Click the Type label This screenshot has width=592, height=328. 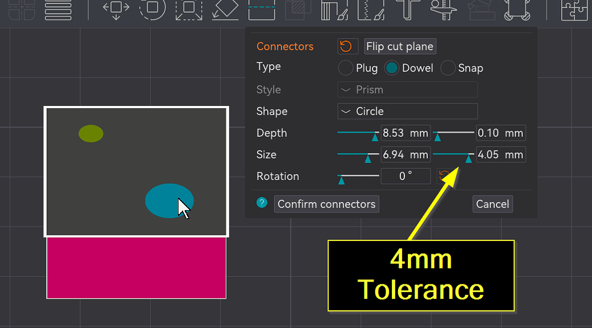click(268, 67)
